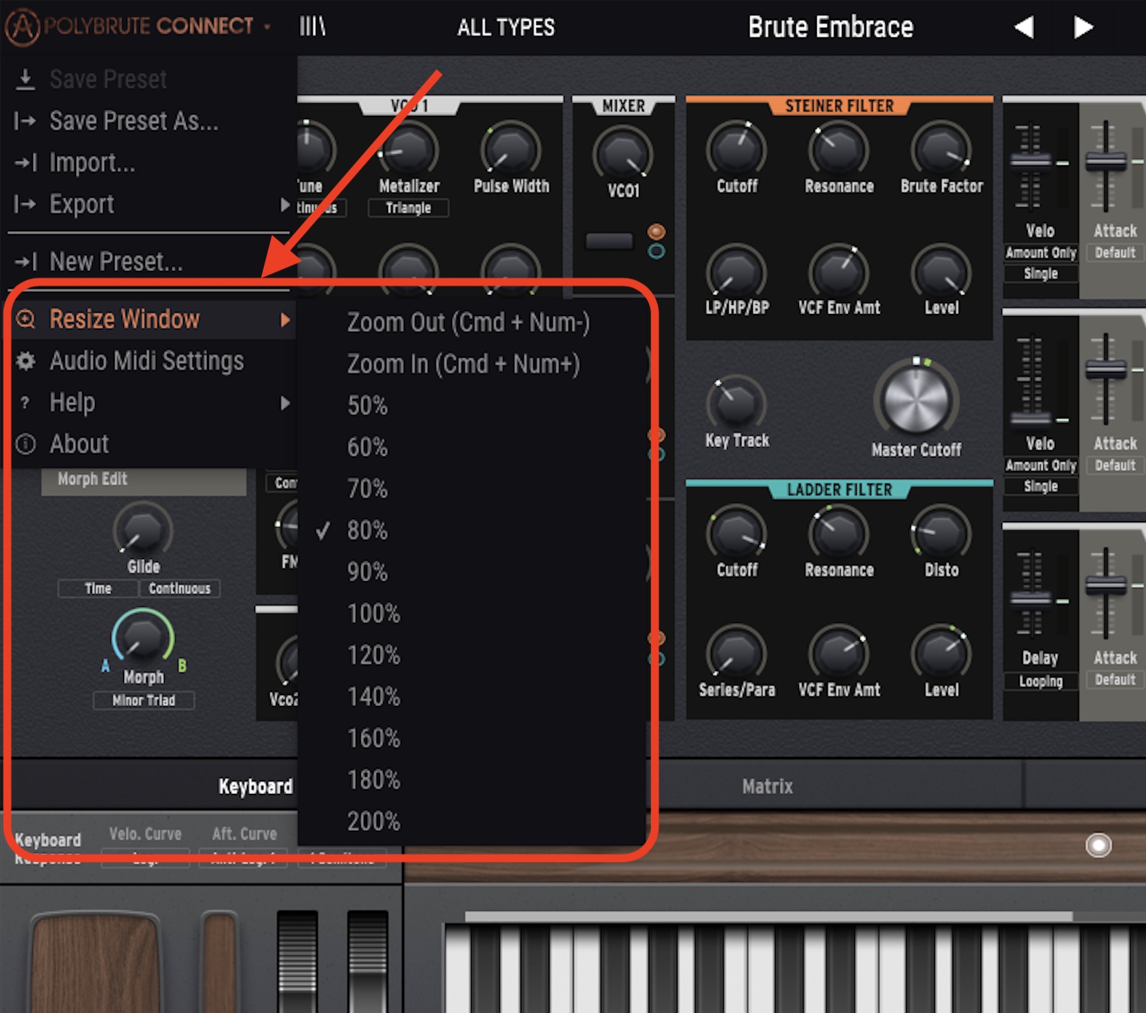Click the Mixer VCO1 knob
Screen dimensions: 1146x1013
[622, 154]
